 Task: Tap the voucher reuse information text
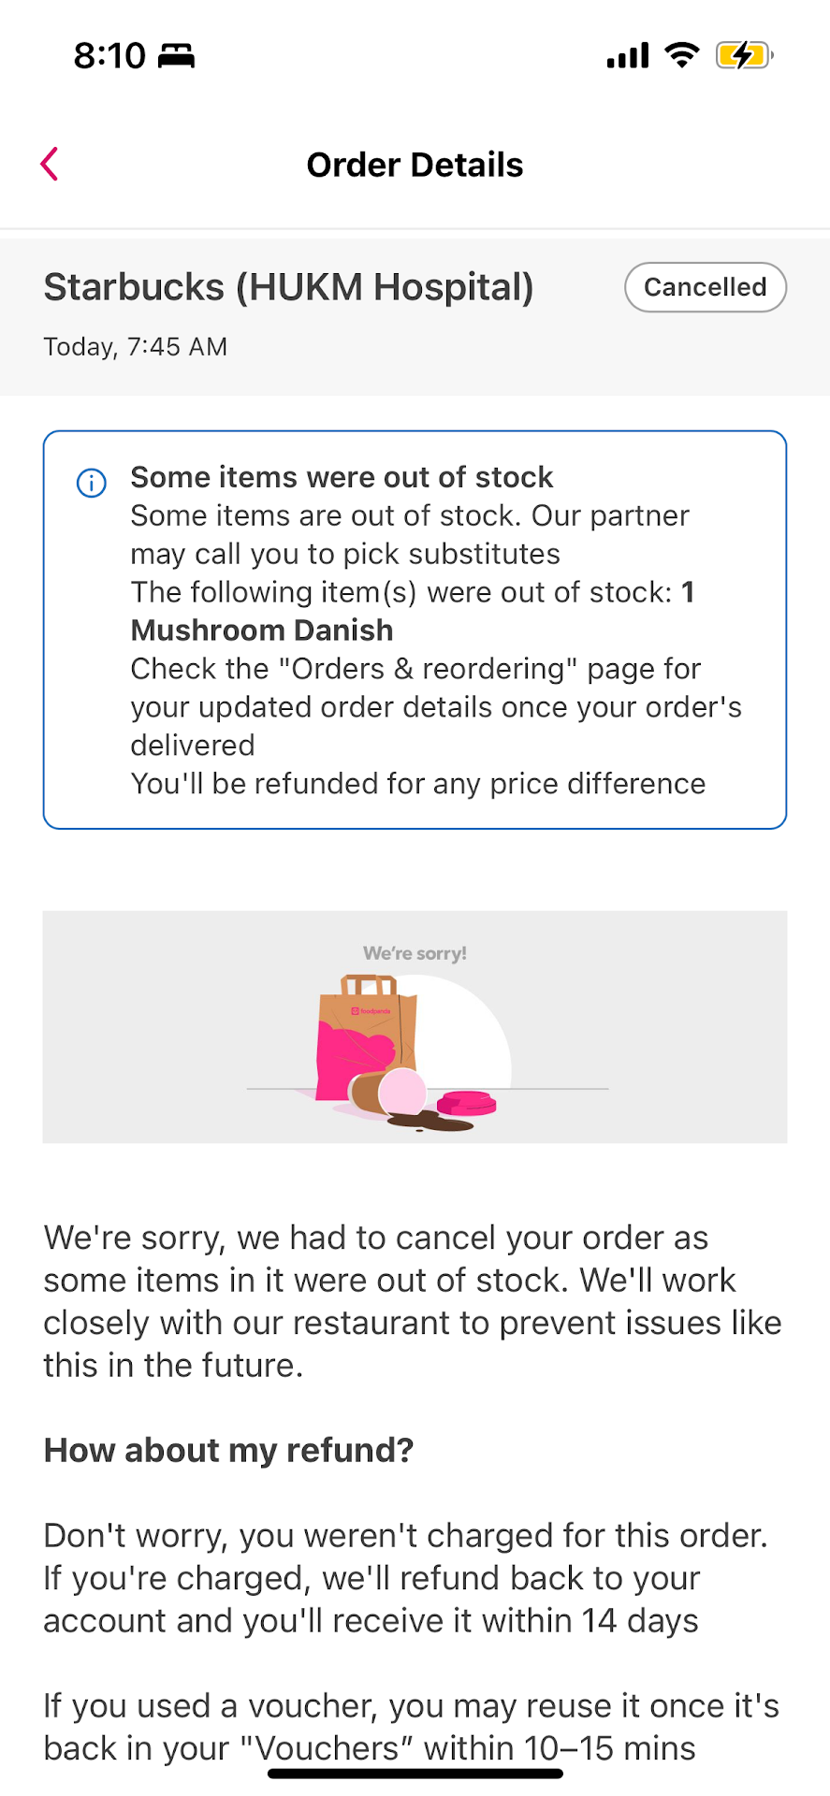pyautogui.click(x=412, y=1726)
